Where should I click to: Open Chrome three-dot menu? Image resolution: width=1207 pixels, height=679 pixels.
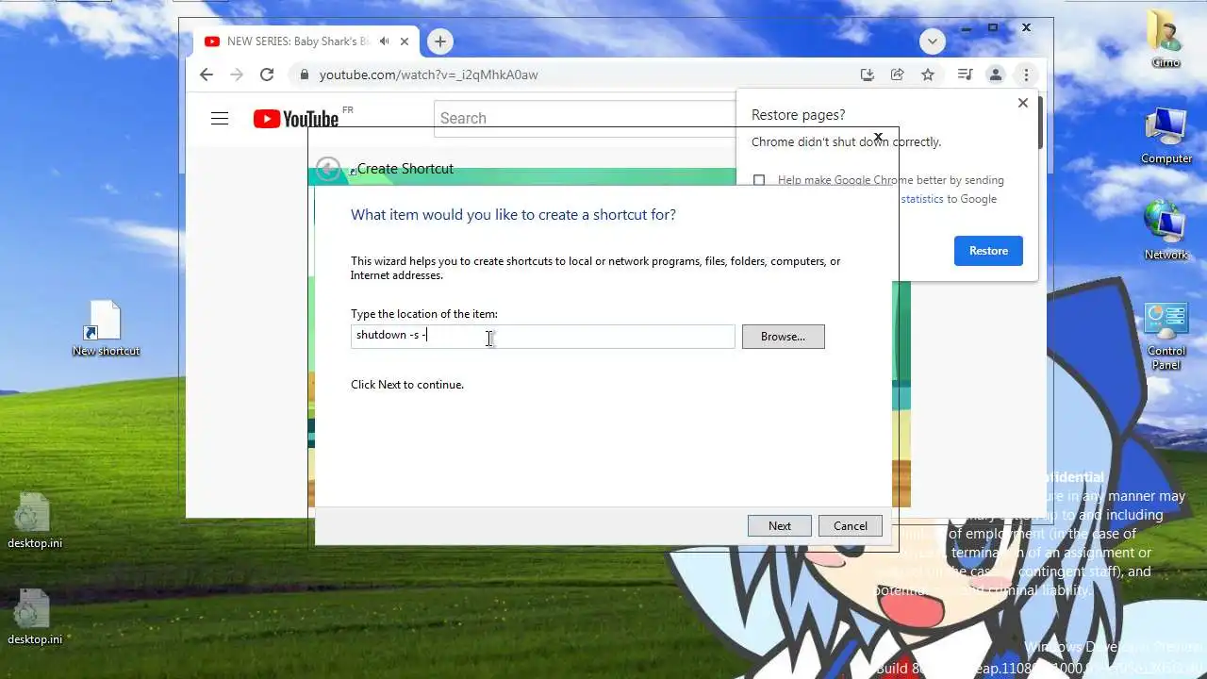(x=1026, y=75)
